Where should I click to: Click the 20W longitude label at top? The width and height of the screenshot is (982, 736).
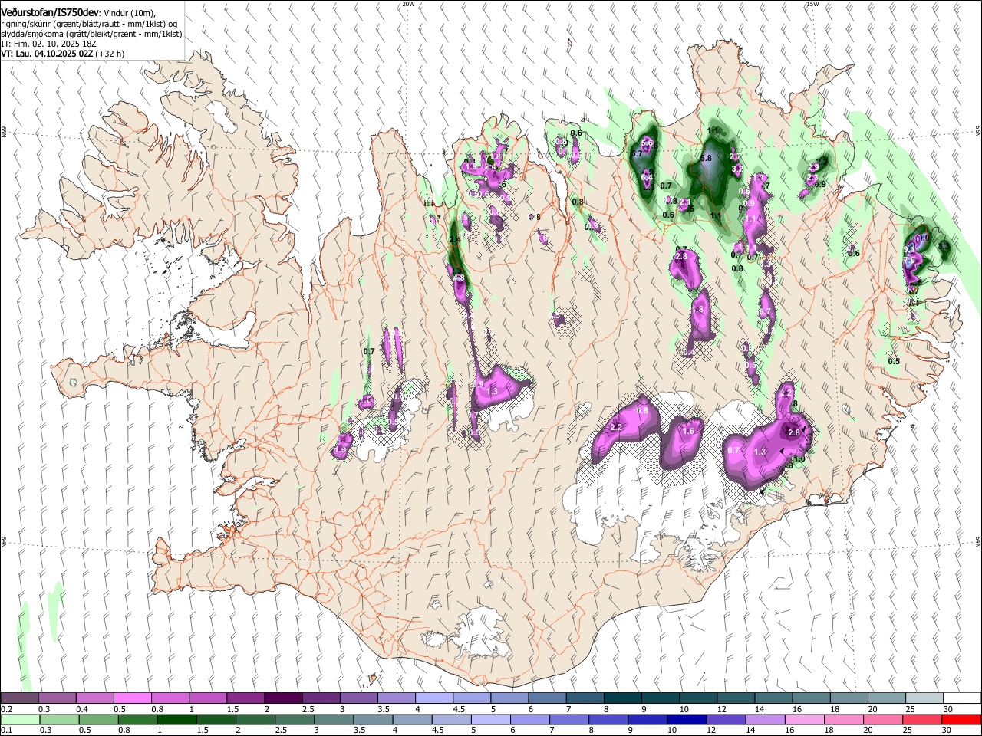[x=408, y=4]
